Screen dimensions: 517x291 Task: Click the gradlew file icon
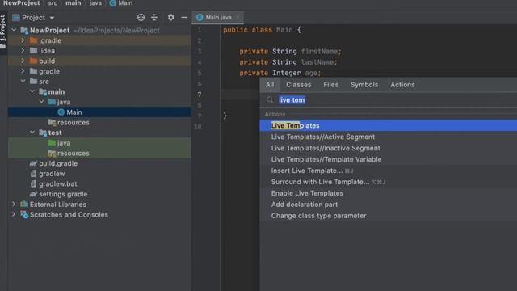[x=33, y=174]
